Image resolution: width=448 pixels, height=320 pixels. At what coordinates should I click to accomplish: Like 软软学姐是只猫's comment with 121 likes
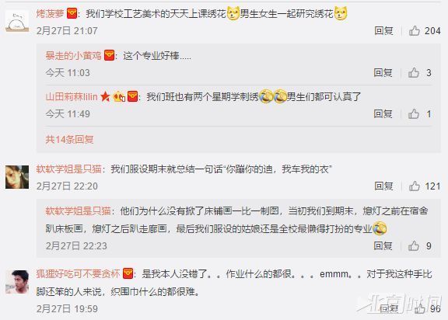[x=415, y=186]
